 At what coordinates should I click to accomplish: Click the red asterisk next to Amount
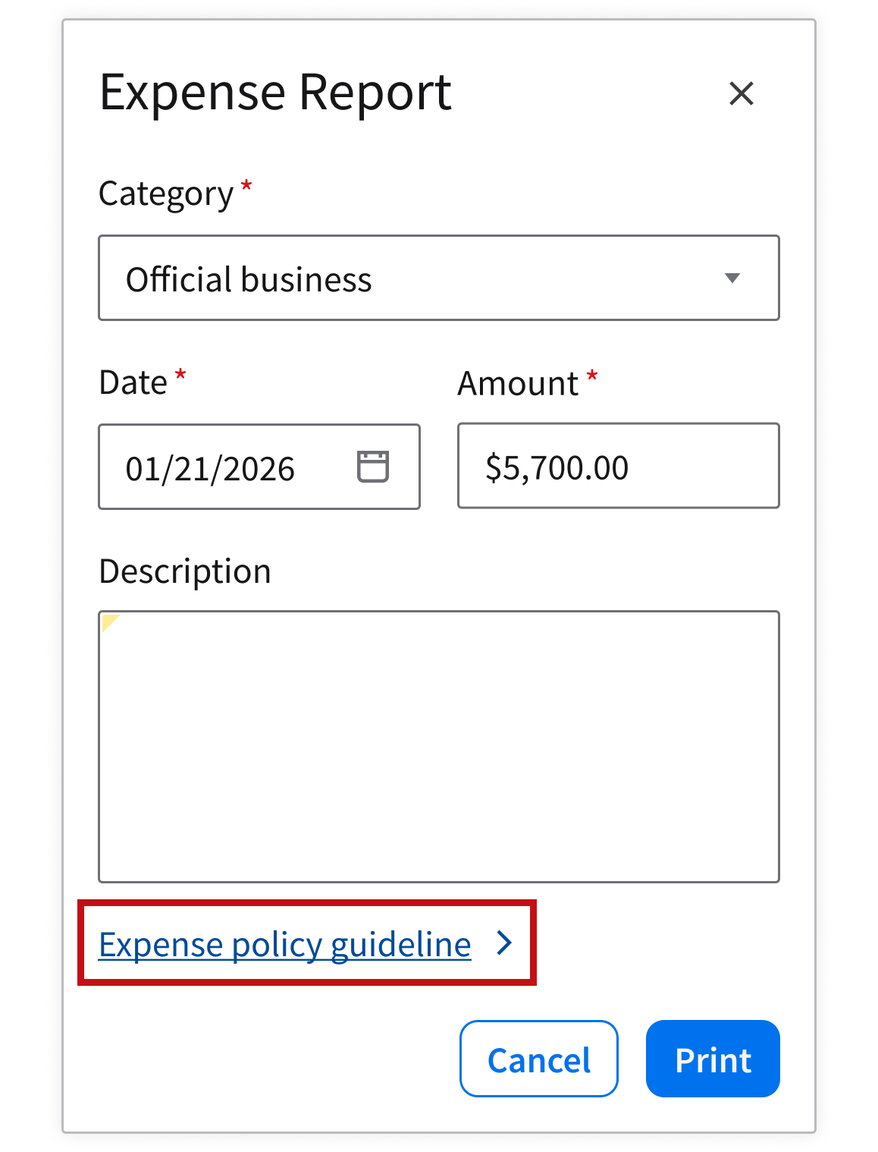point(592,376)
